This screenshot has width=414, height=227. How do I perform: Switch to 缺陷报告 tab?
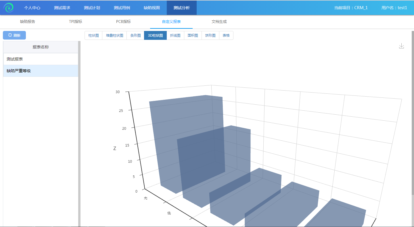tap(28, 21)
